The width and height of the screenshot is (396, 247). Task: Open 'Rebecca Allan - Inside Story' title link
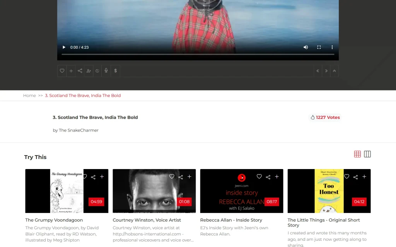(x=231, y=220)
